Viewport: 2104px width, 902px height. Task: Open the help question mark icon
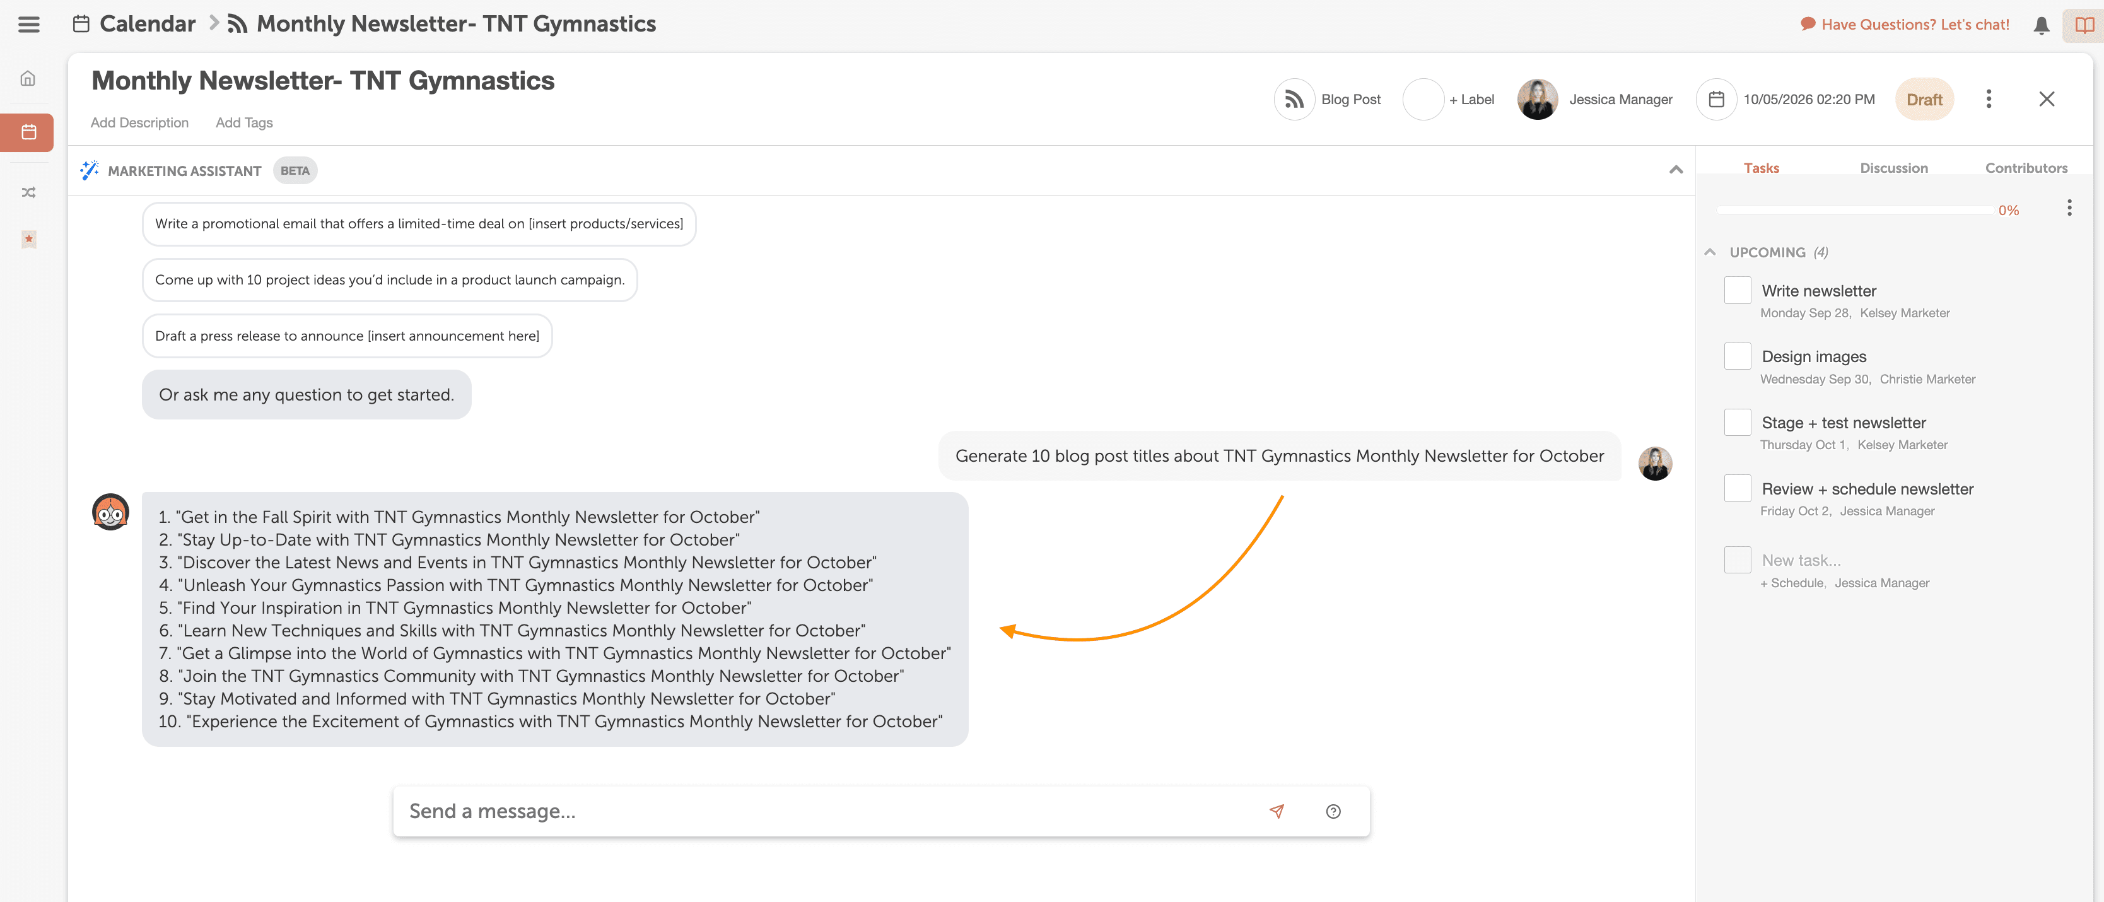pos(1333,811)
